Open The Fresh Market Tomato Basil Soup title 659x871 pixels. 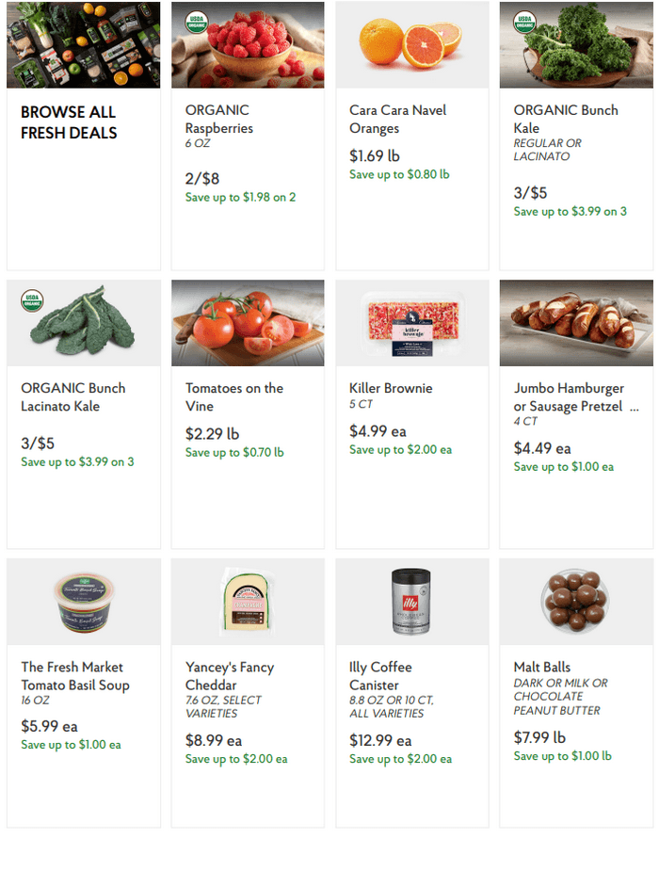tap(75, 676)
